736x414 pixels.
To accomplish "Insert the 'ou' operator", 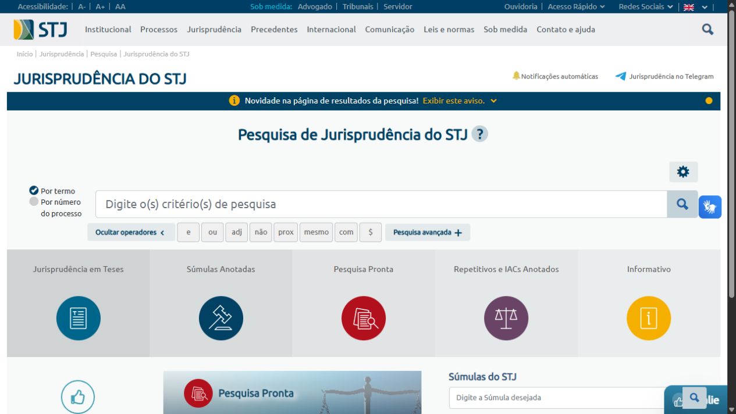I will coord(212,232).
